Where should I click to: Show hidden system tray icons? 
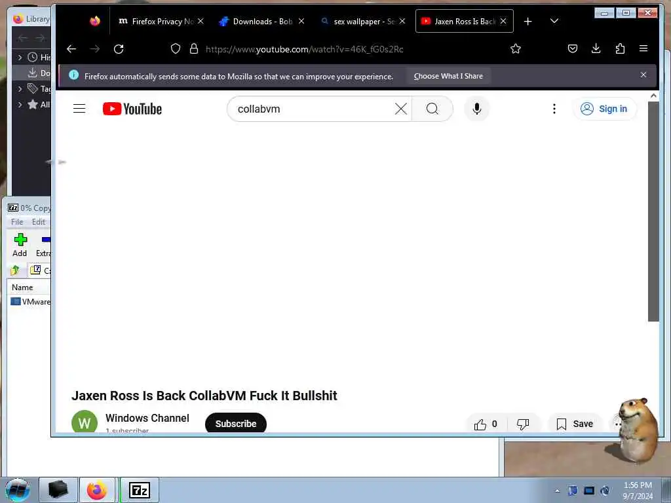click(557, 491)
